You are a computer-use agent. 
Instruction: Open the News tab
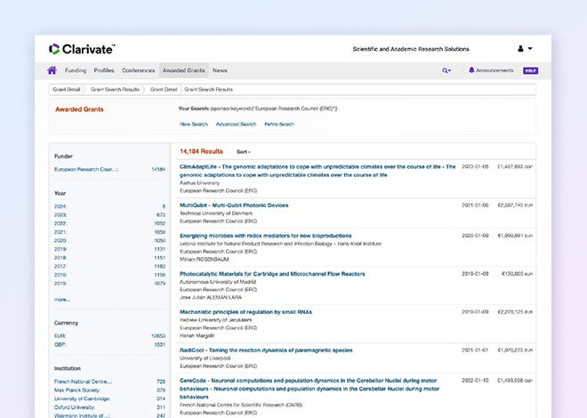220,70
